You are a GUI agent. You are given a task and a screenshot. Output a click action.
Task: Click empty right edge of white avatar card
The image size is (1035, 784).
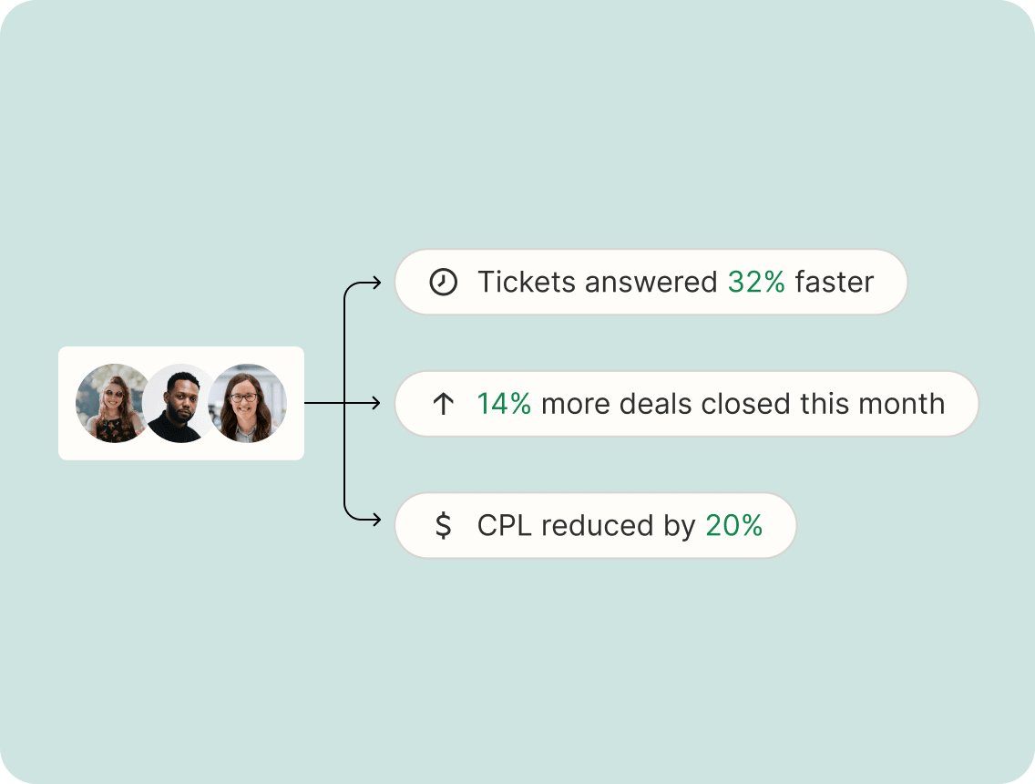click(x=295, y=403)
